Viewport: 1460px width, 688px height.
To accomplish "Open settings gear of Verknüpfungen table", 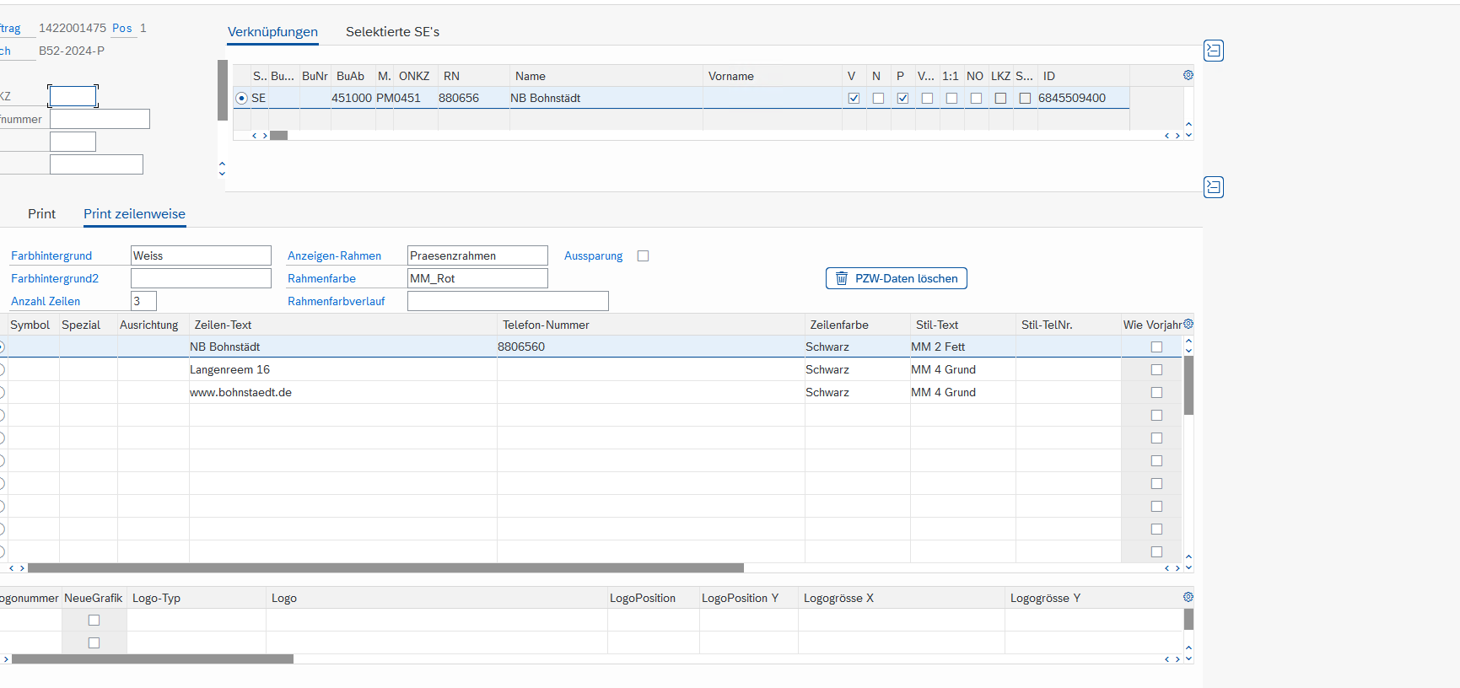I will (x=1188, y=75).
